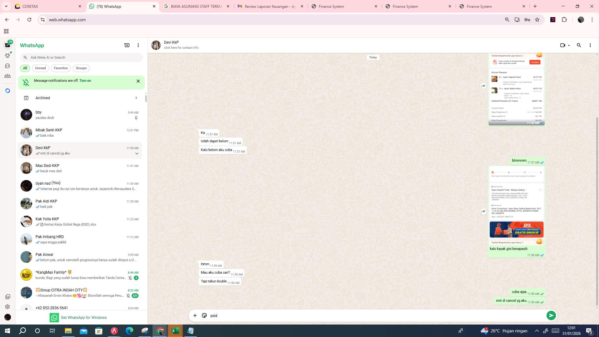Image resolution: width=599 pixels, height=337 pixels.
Task: Open the Status updates panel
Action: pos(7,55)
